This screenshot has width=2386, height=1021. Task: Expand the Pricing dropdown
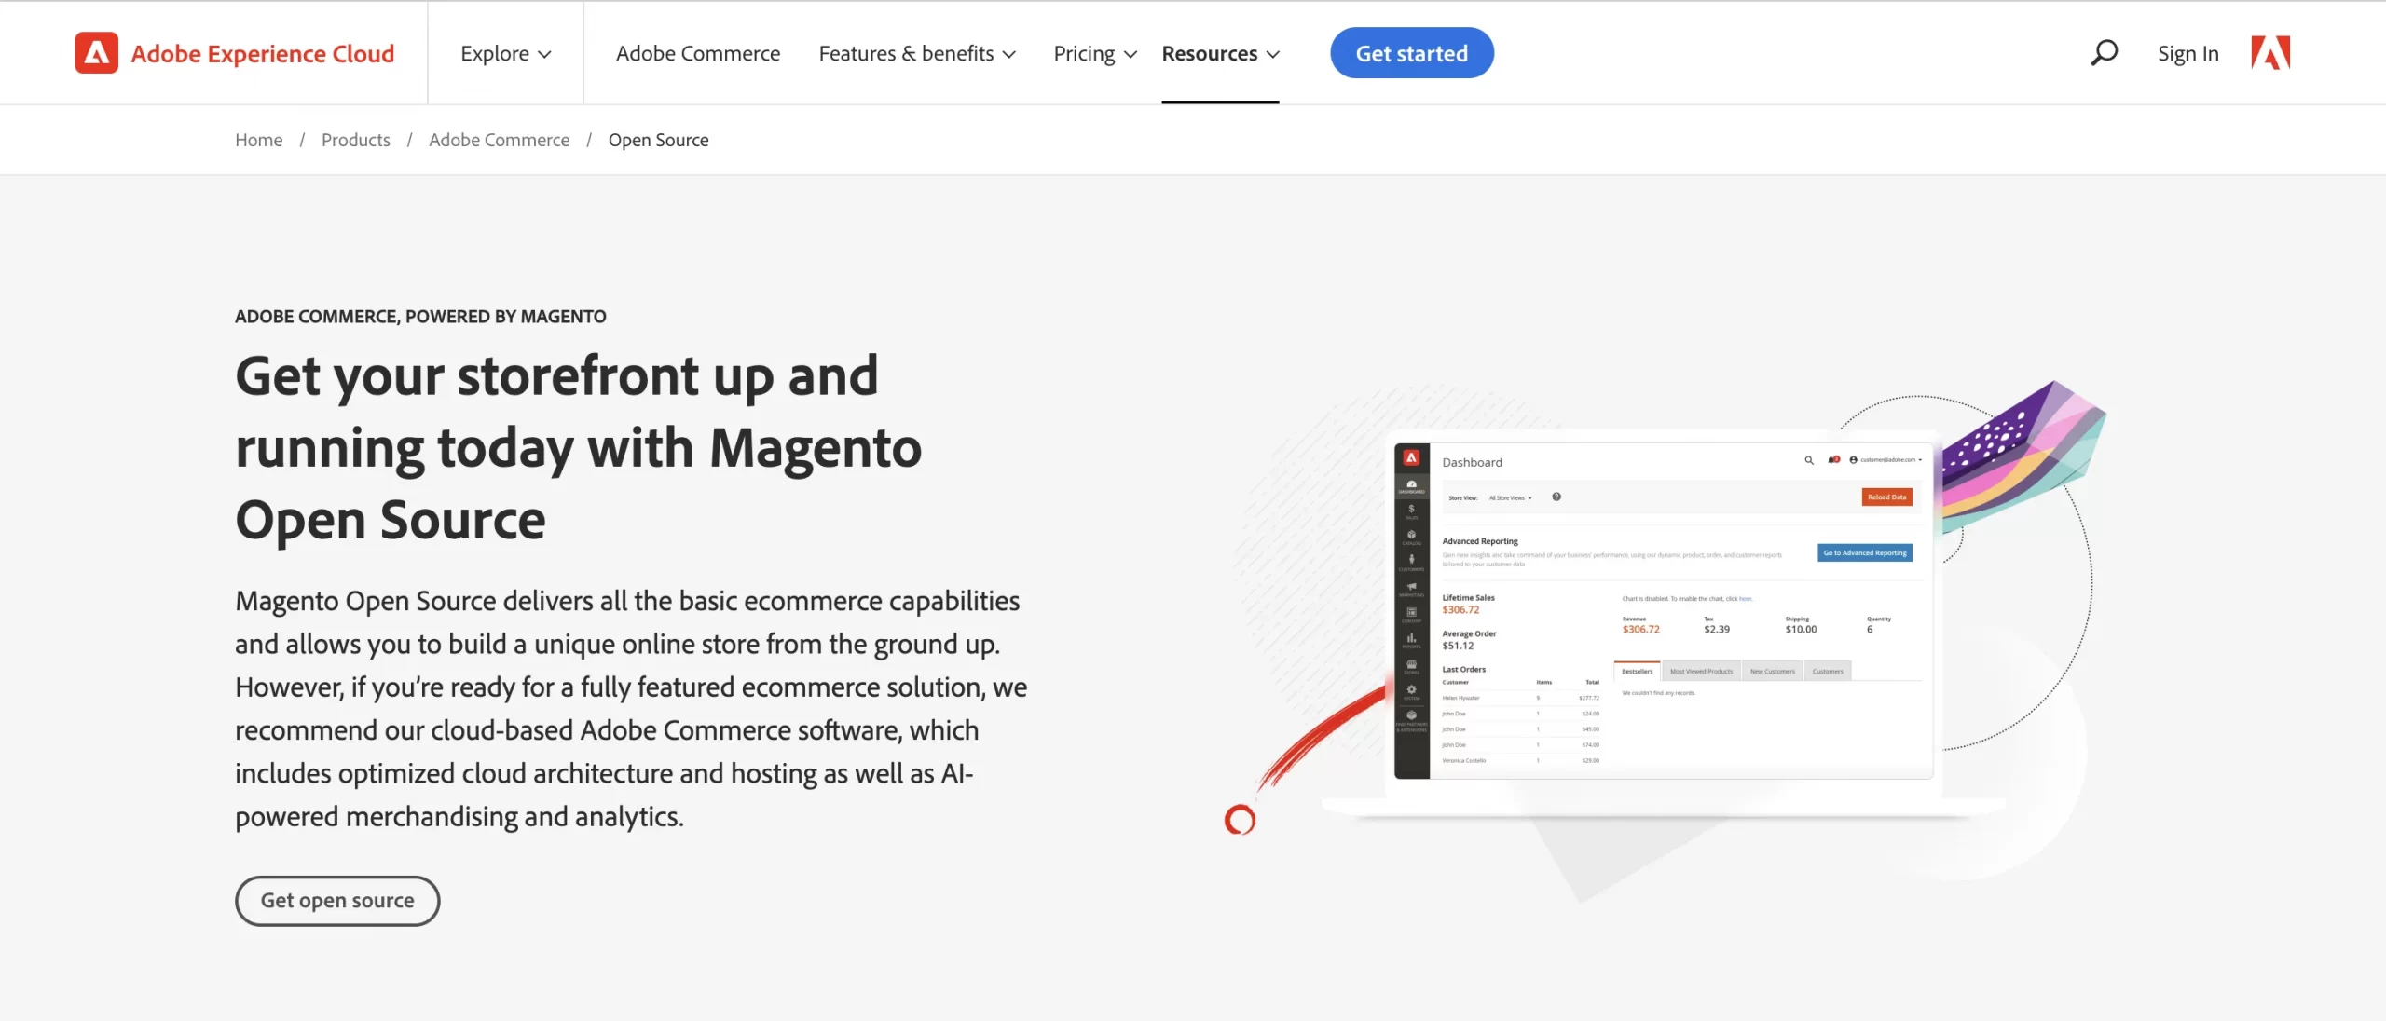coord(1095,53)
